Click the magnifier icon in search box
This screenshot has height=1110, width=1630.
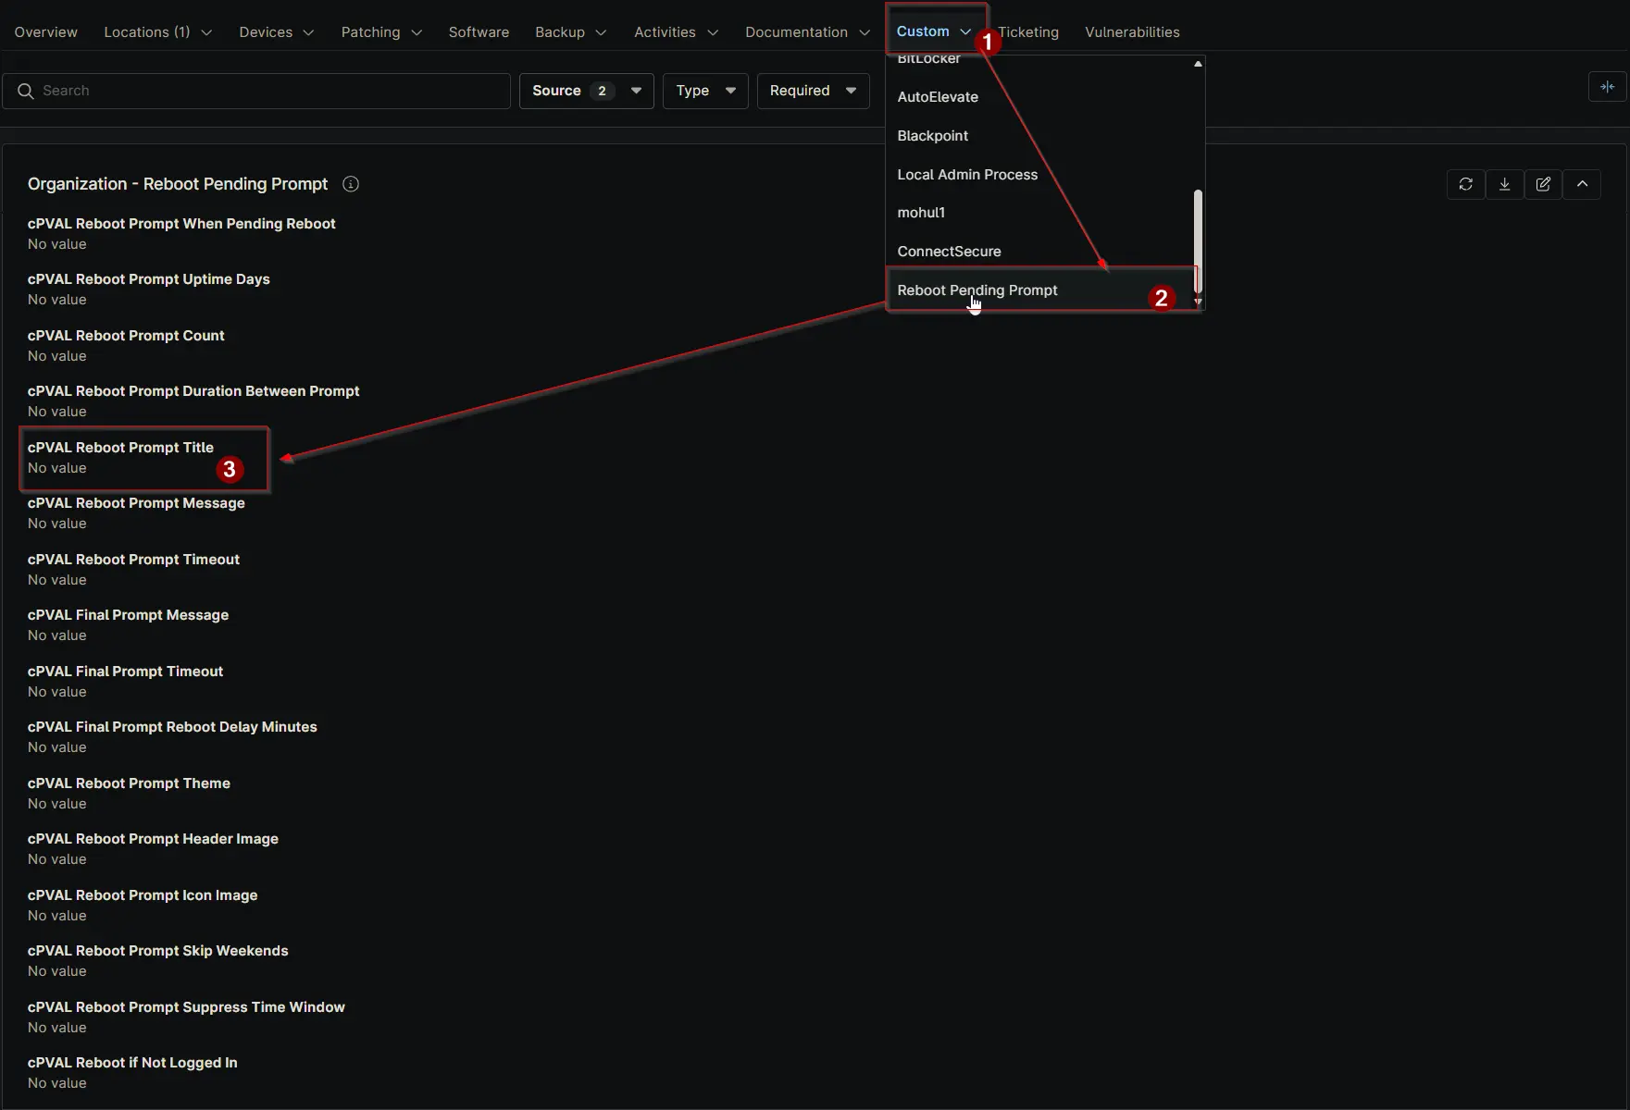click(26, 91)
